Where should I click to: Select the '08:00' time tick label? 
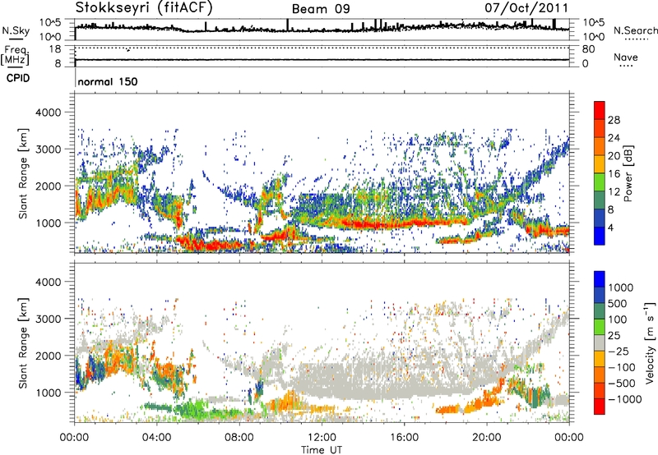(x=239, y=438)
